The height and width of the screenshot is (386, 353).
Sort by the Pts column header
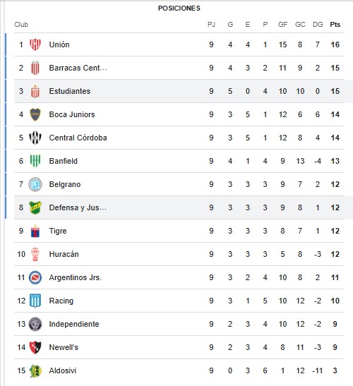pyautogui.click(x=335, y=25)
